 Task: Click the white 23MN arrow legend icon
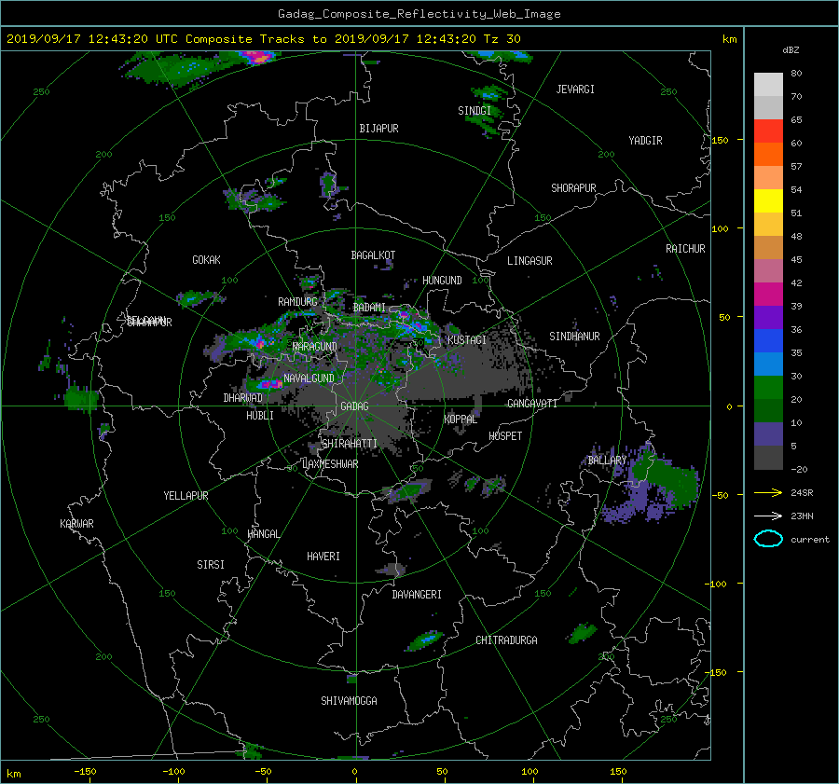tap(768, 516)
